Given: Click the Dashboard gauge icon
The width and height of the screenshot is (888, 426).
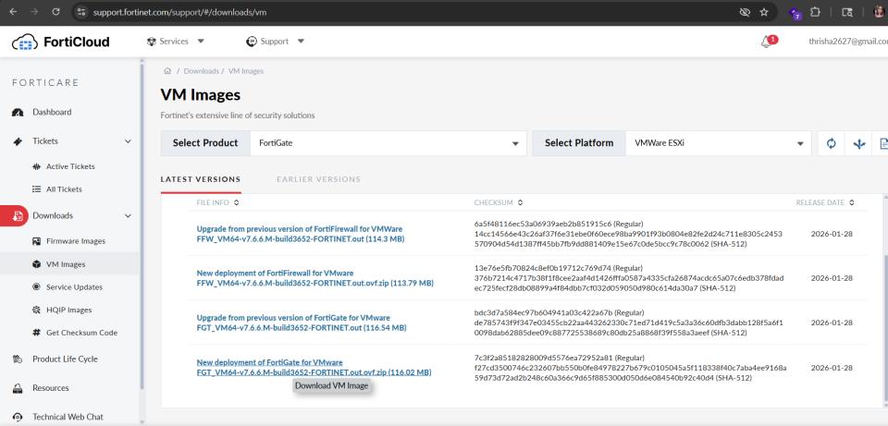Looking at the screenshot, I should [x=18, y=113].
